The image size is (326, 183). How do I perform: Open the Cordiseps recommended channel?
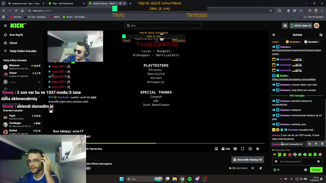coord(22,125)
